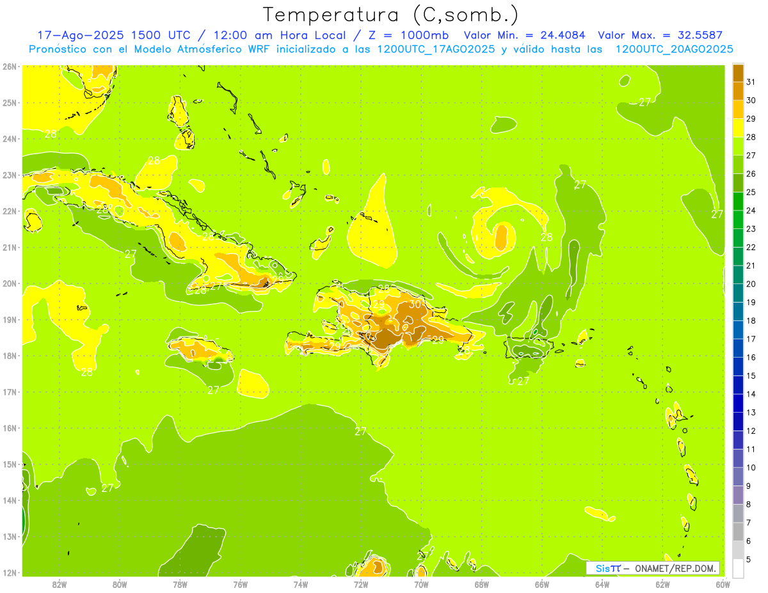Click the "74W" longitude axis label
Screen dimensions: 768x593
pos(301,584)
